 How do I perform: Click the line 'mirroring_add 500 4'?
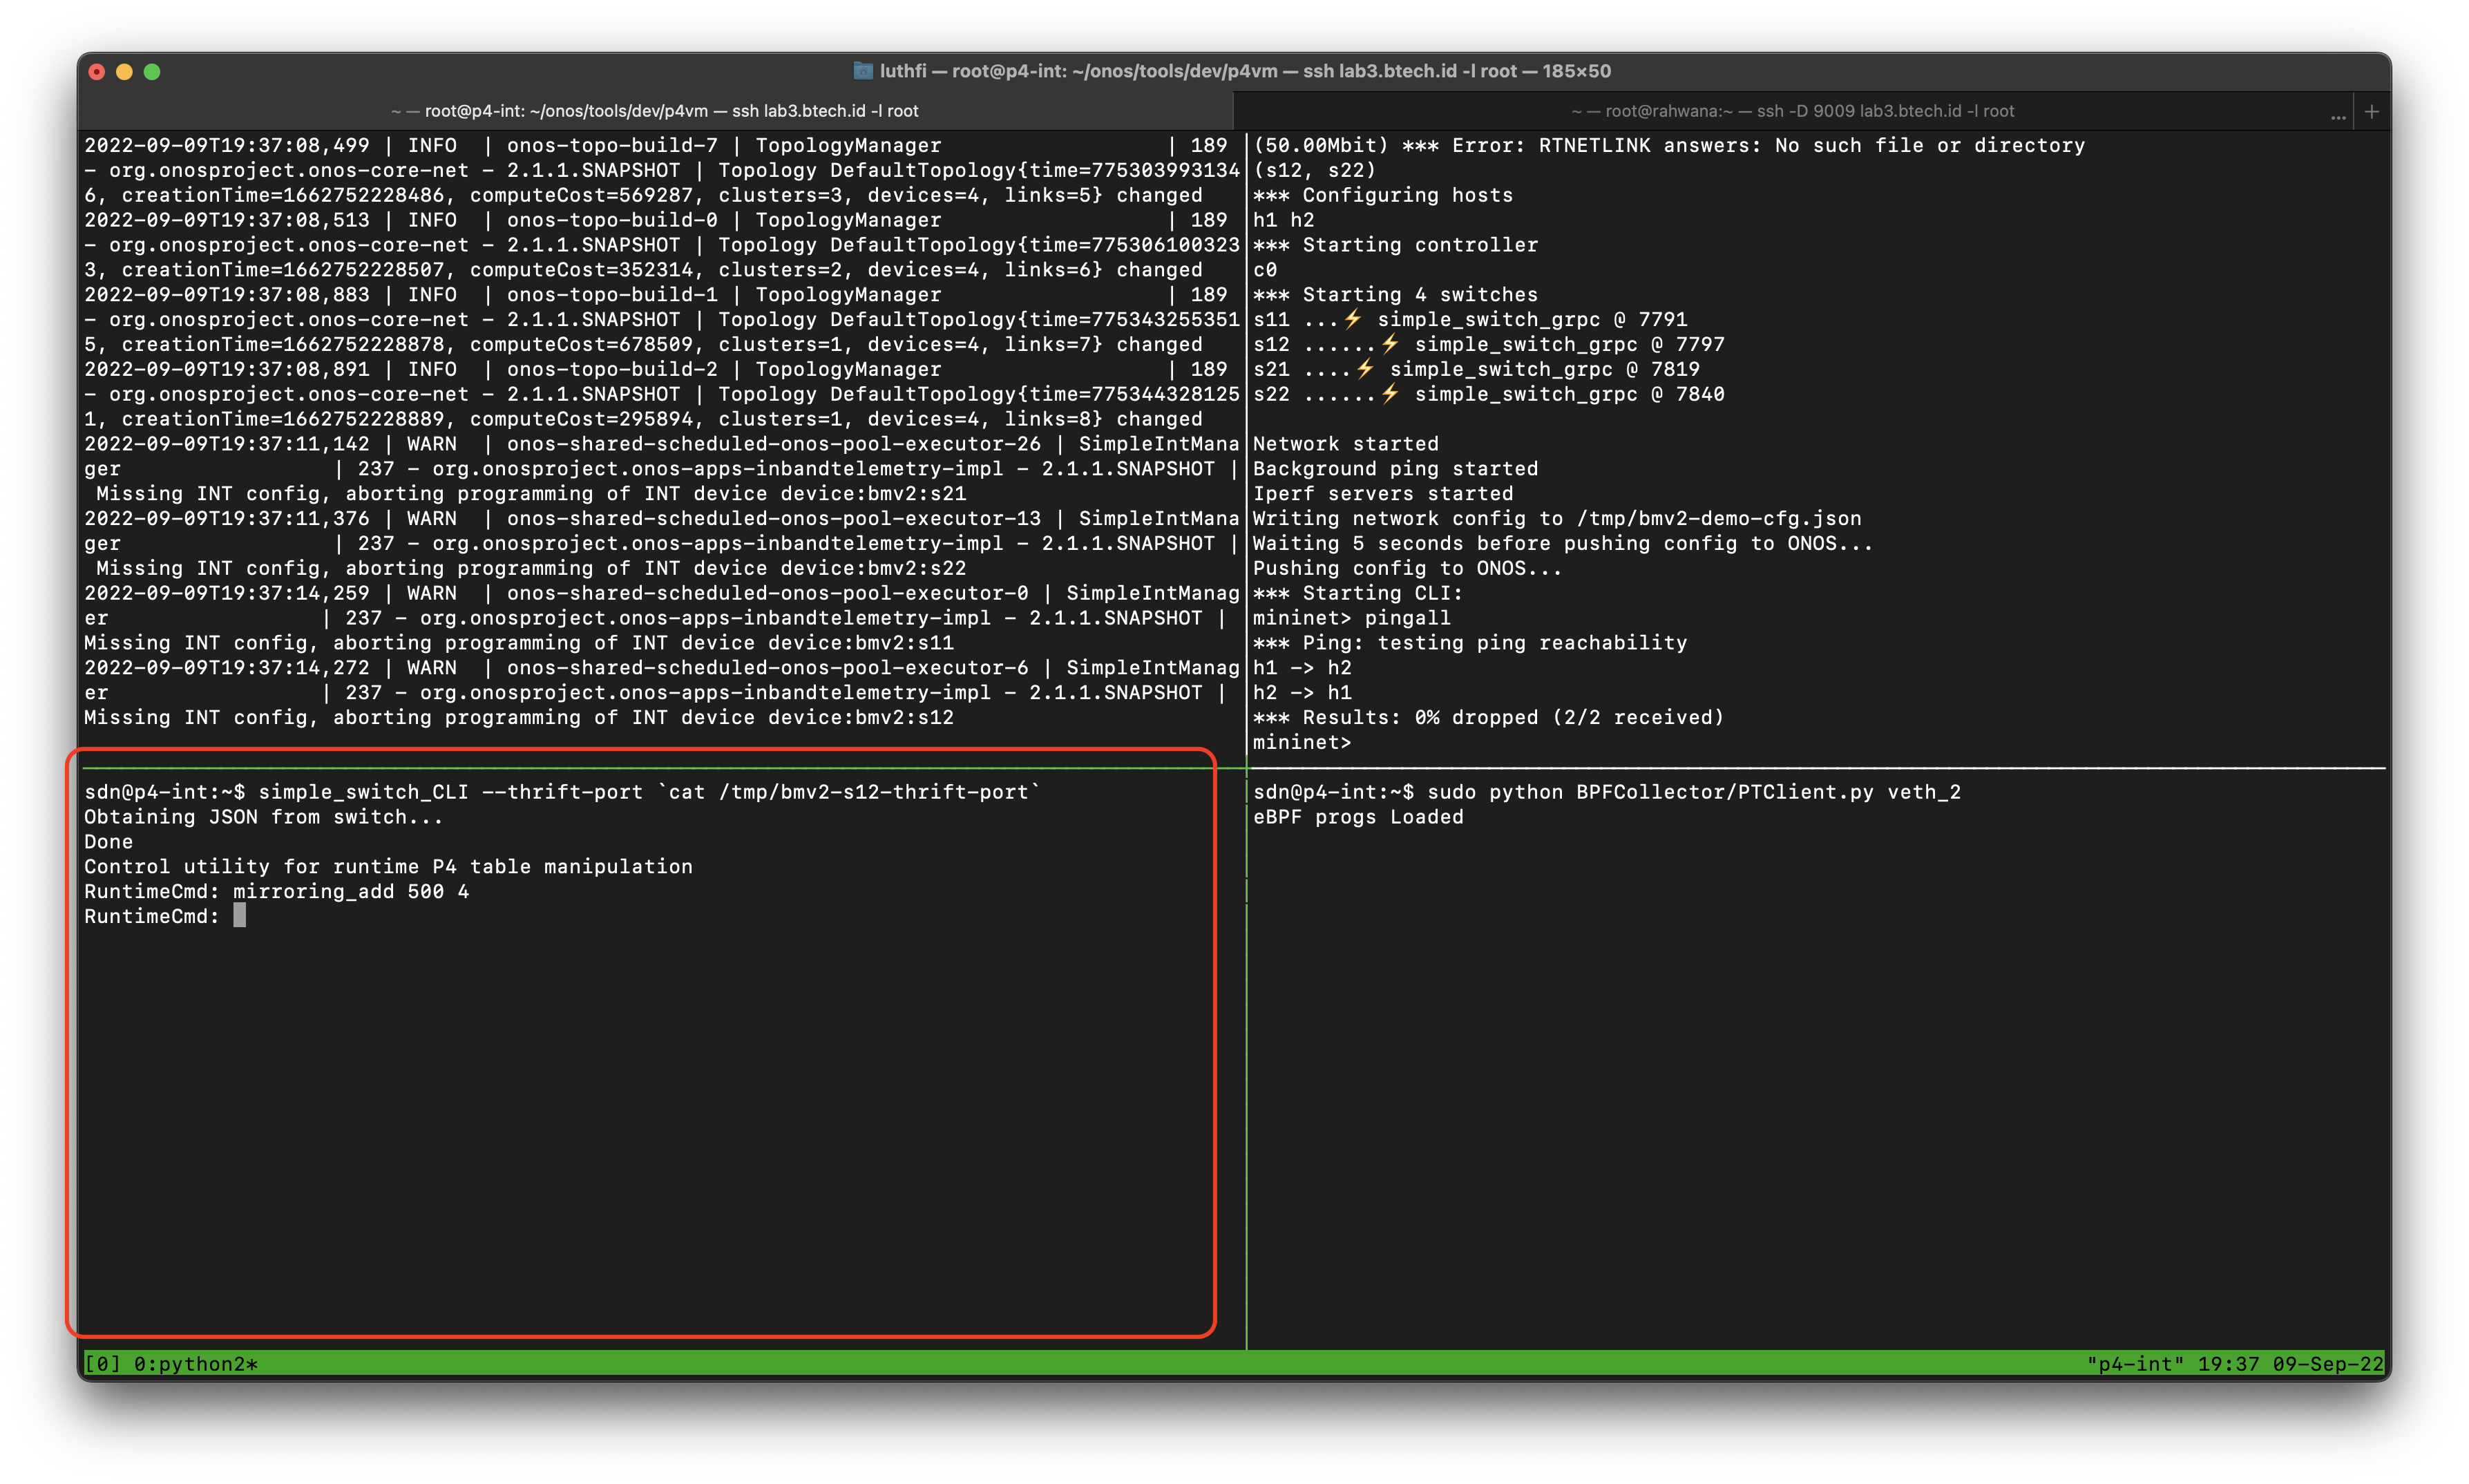click(x=351, y=891)
